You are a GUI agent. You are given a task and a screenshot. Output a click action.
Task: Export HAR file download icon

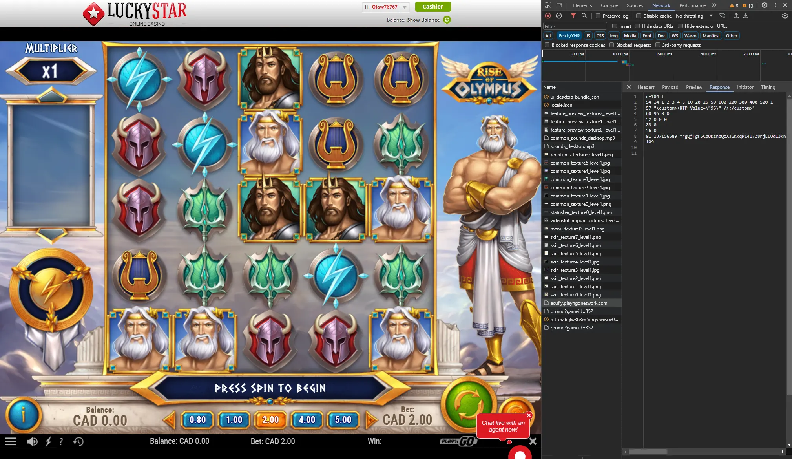coord(746,16)
